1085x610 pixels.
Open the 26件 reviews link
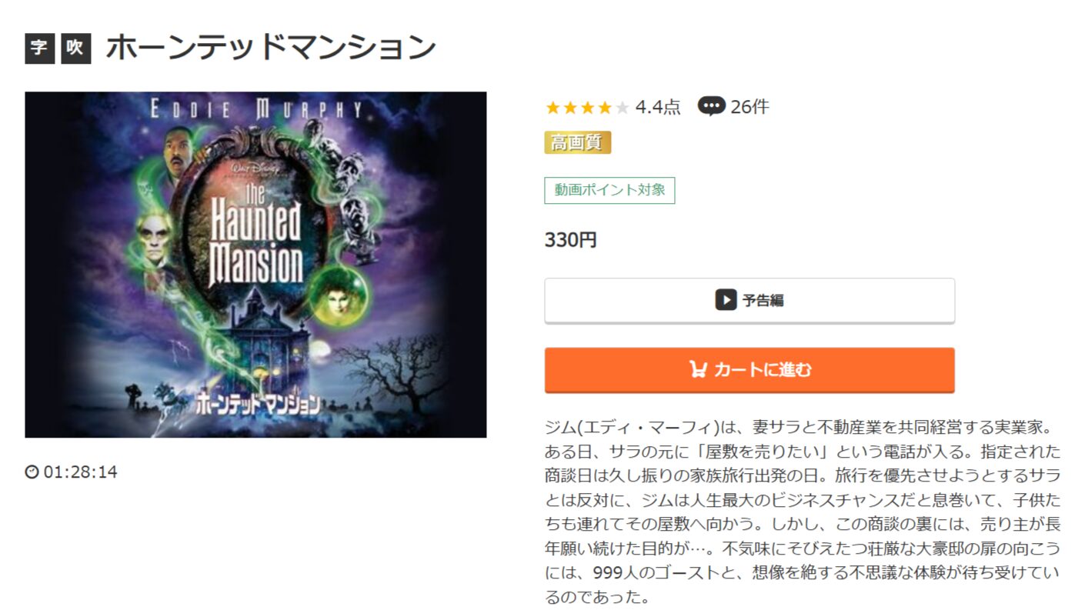coord(749,107)
